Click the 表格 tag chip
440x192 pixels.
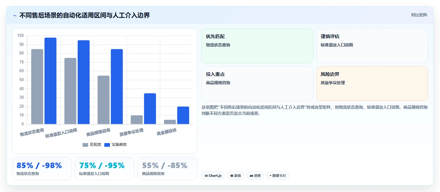[236, 176]
